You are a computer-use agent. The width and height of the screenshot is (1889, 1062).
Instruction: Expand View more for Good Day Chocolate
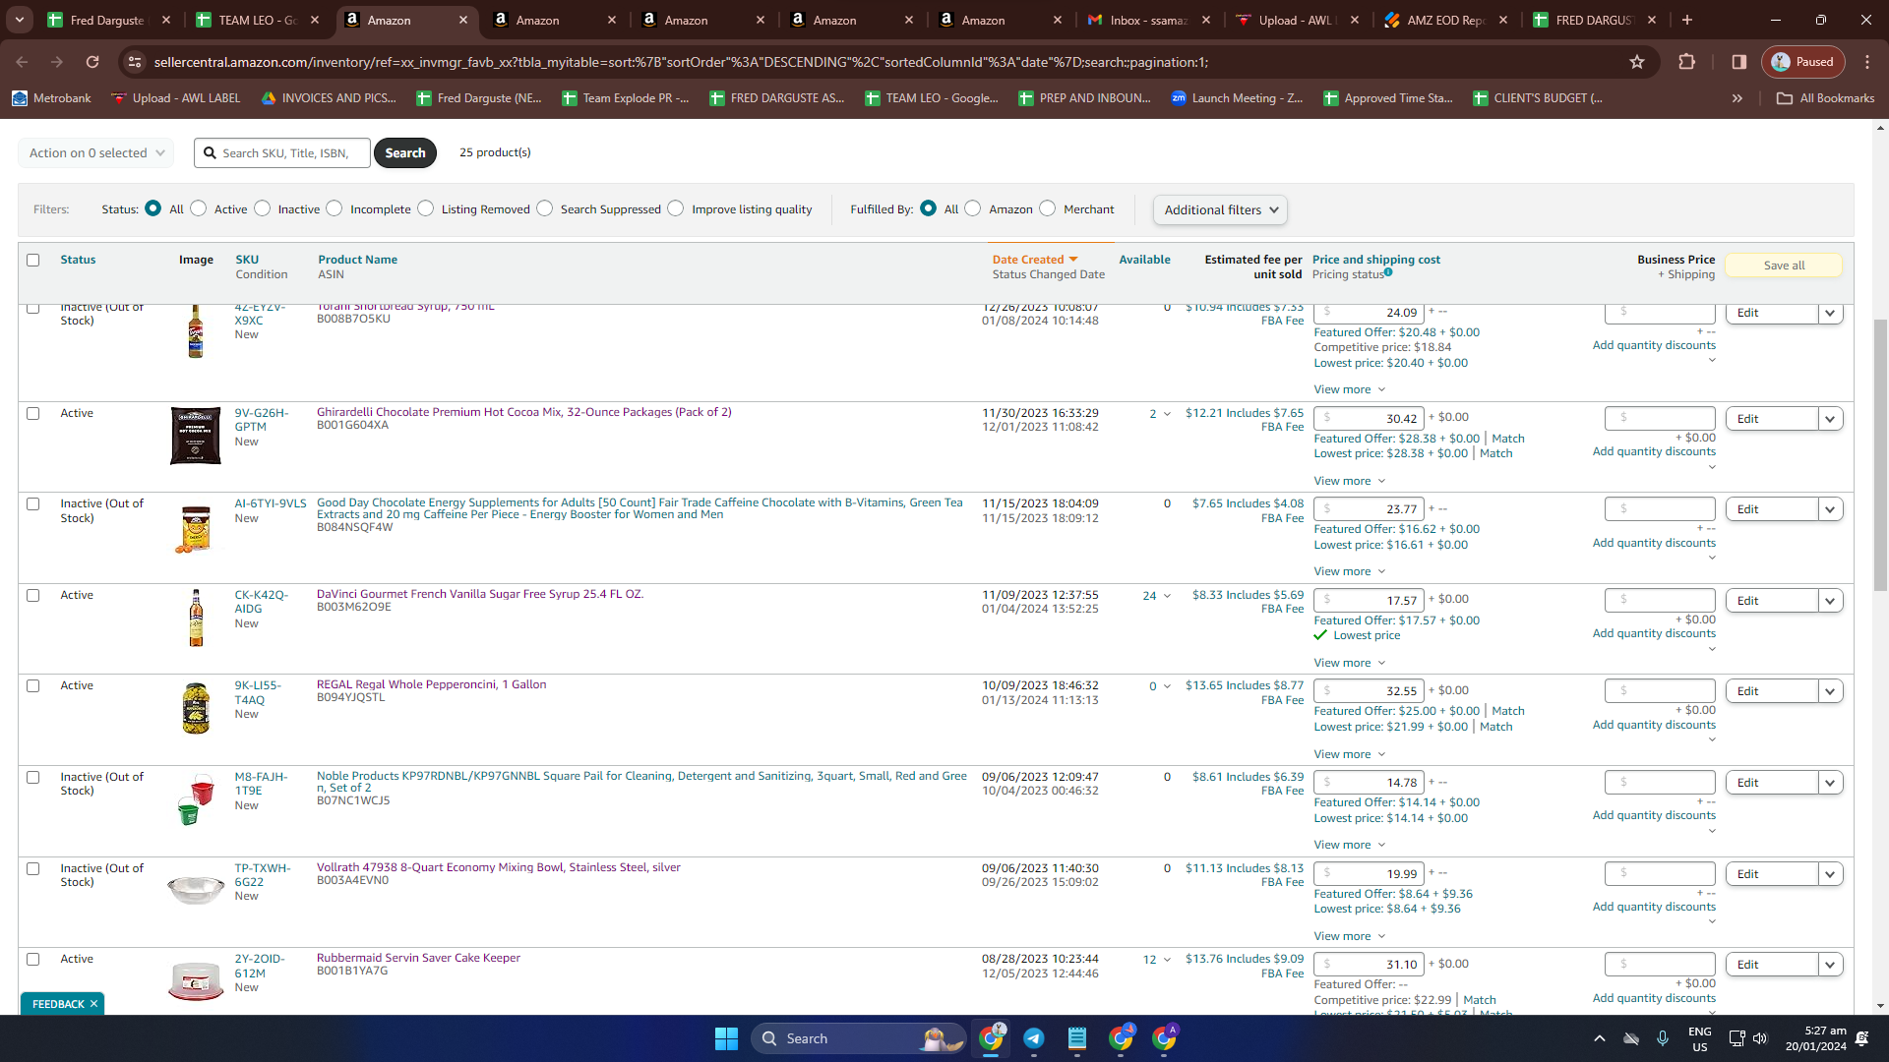1350,571
